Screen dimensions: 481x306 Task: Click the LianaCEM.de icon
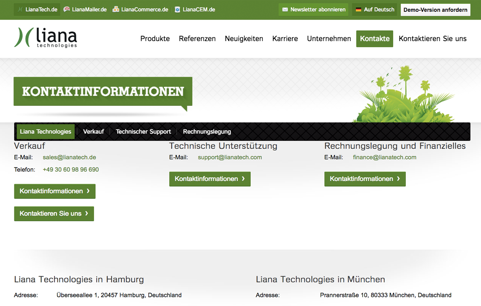point(177,10)
